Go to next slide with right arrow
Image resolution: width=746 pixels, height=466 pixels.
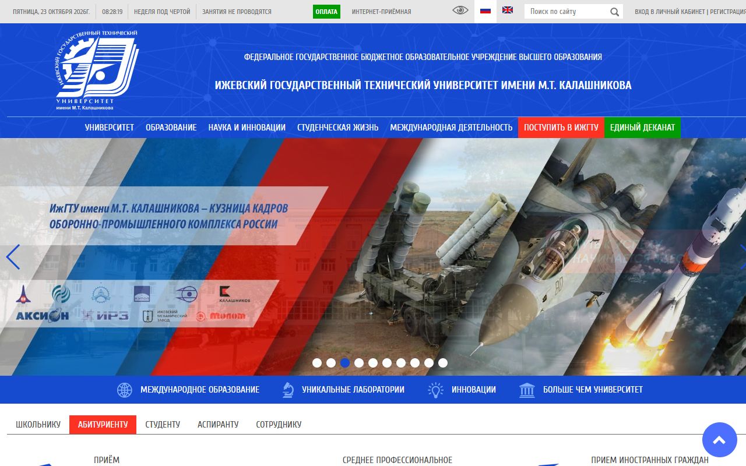pos(742,257)
